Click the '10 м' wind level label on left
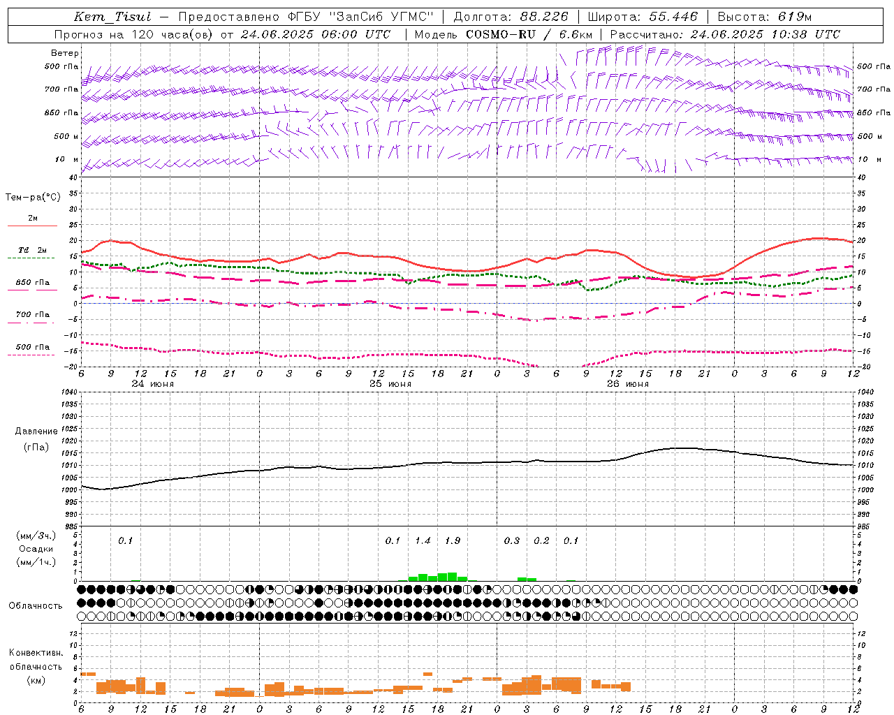894x715 pixels. tap(67, 159)
